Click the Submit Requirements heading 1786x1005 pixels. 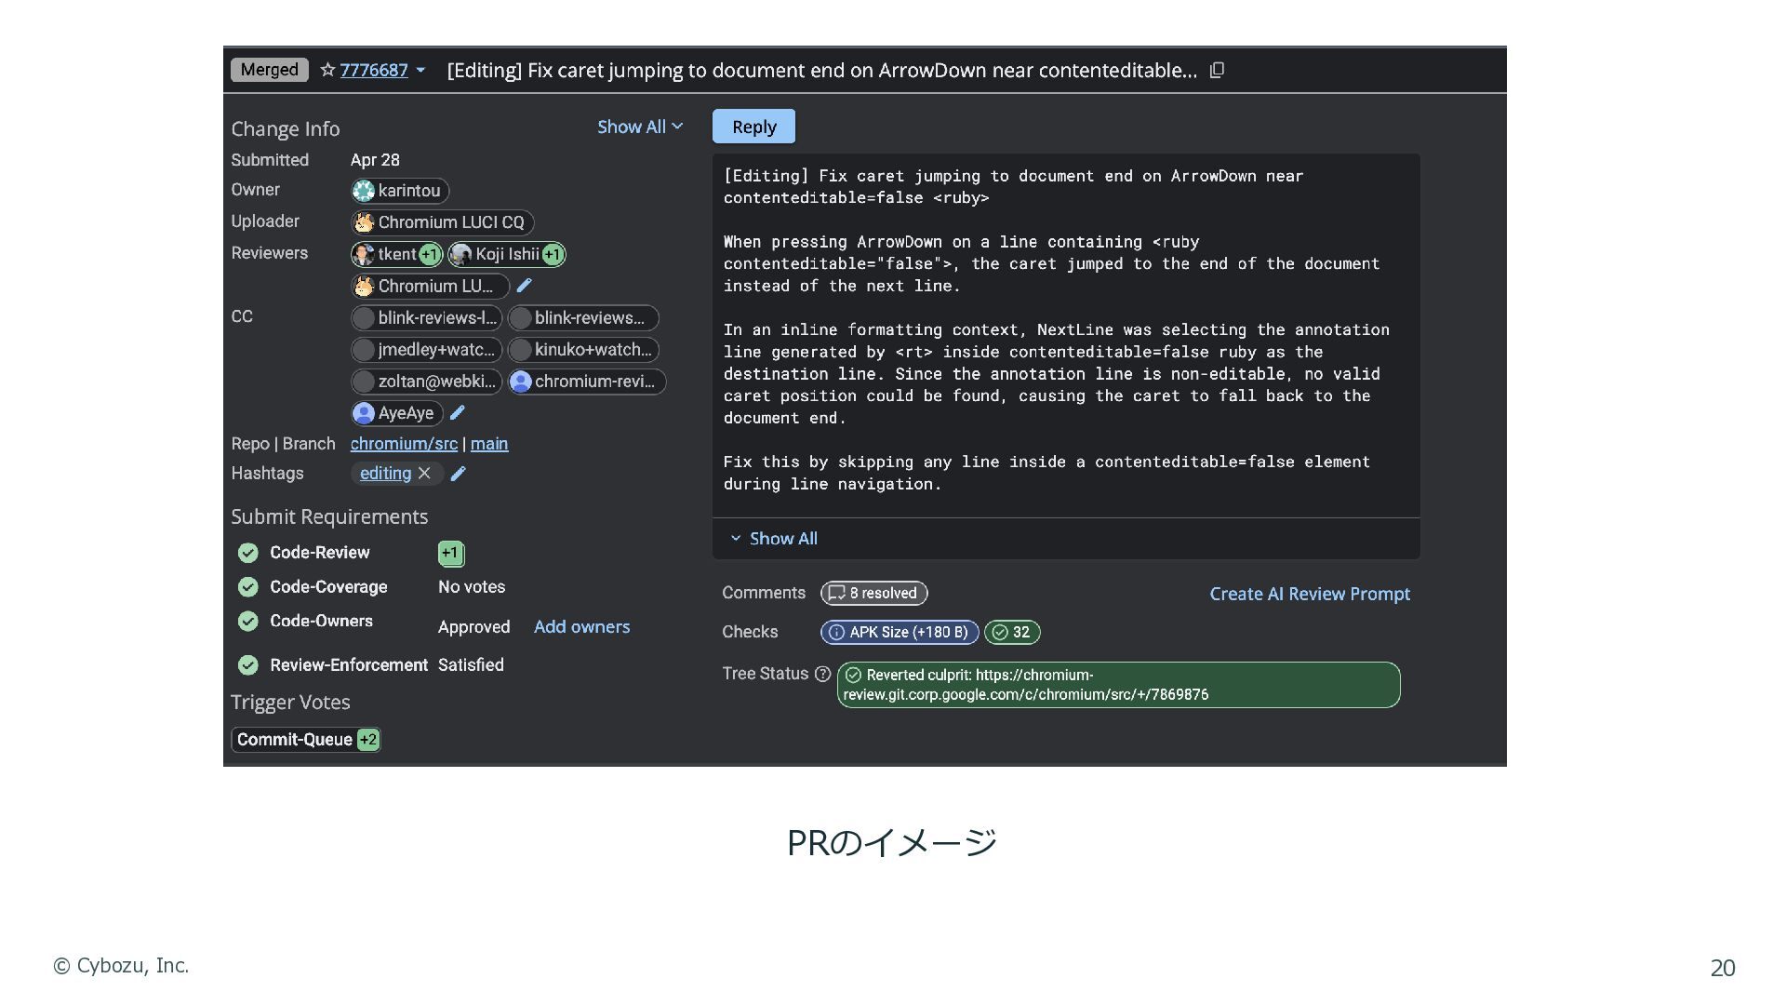pyautogui.click(x=329, y=517)
